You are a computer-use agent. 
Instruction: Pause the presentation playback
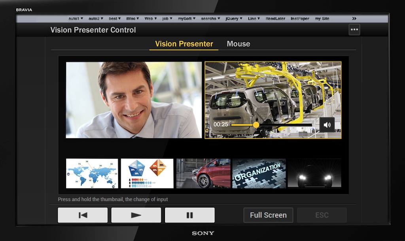[x=189, y=215]
